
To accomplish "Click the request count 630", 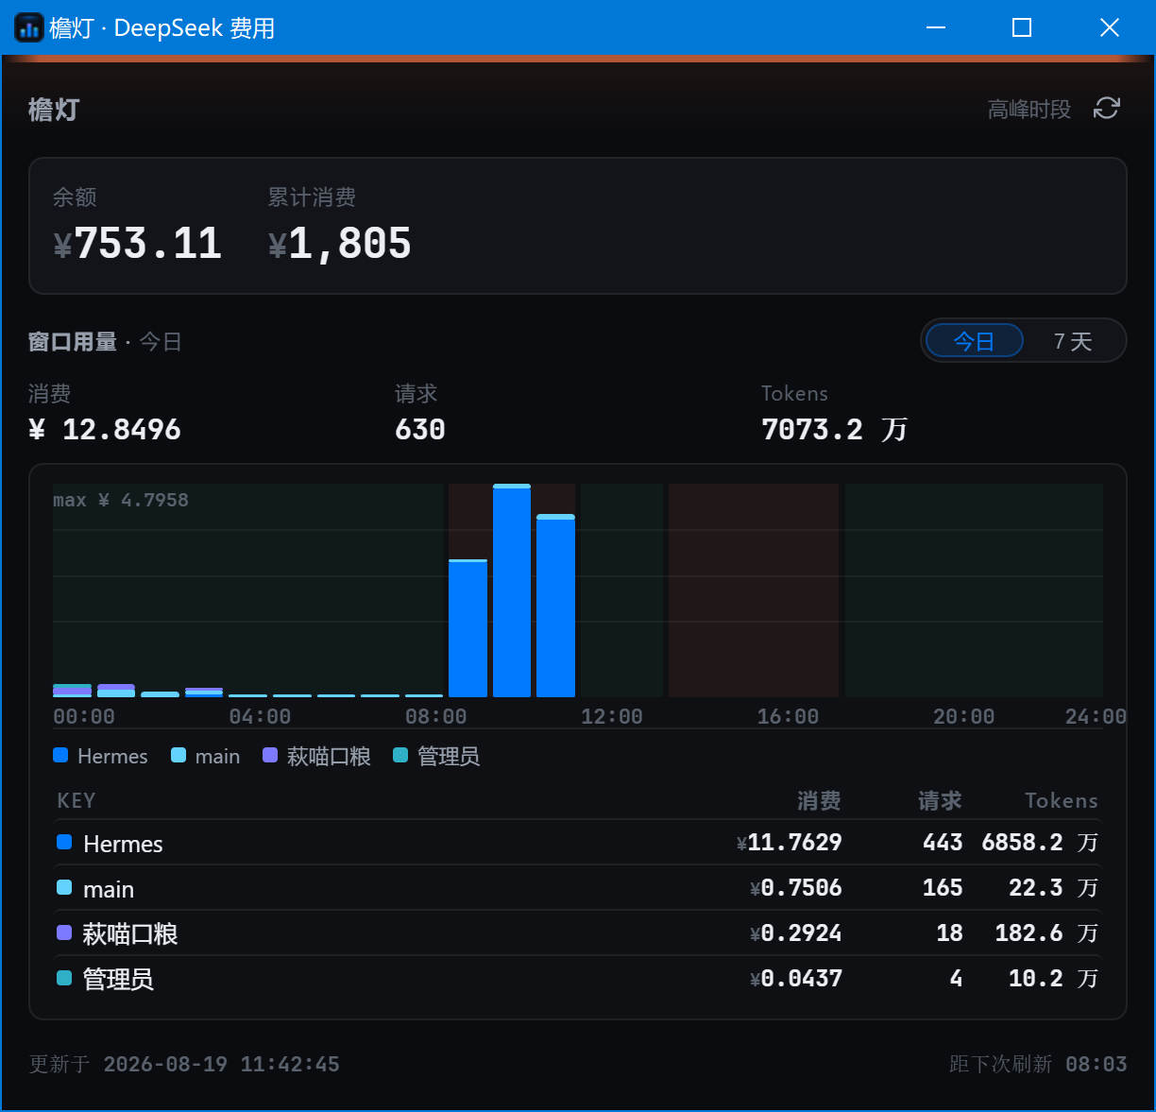I will 420,430.
